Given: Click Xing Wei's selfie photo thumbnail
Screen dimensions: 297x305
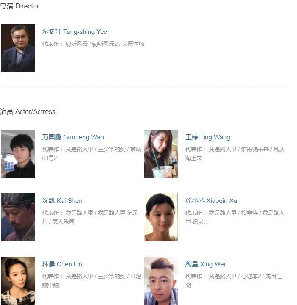Looking at the screenshot, I should tap(161, 281).
